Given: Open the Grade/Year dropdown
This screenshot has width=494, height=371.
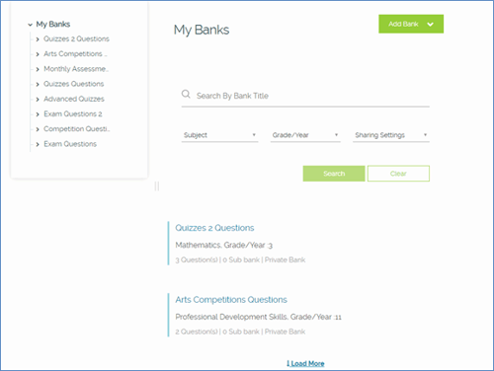Looking at the screenshot, I should pos(305,135).
